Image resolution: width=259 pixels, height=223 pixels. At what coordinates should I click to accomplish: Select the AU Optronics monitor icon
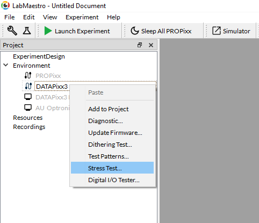[28, 107]
